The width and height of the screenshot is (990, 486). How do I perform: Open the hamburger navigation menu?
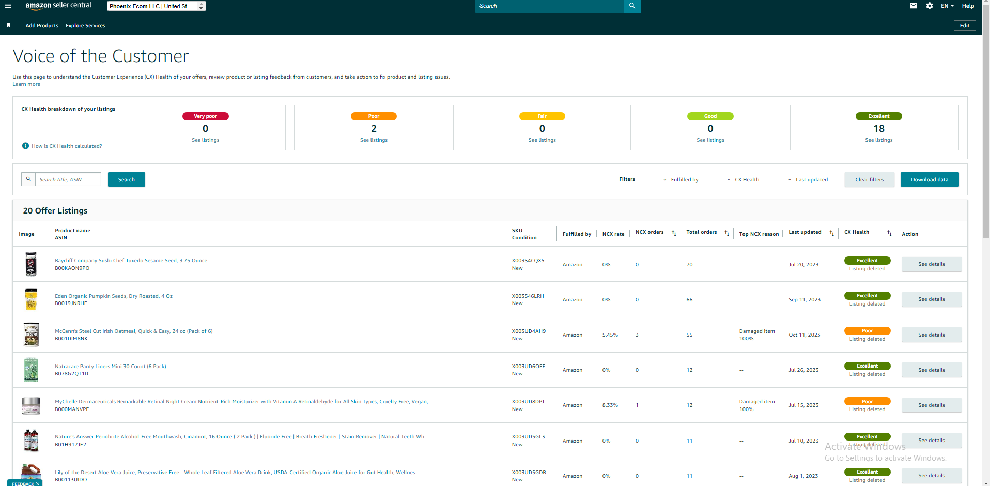(8, 6)
